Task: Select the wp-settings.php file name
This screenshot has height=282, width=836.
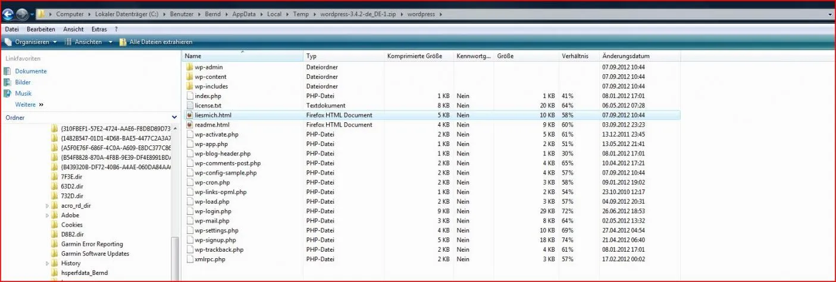Action: (217, 230)
